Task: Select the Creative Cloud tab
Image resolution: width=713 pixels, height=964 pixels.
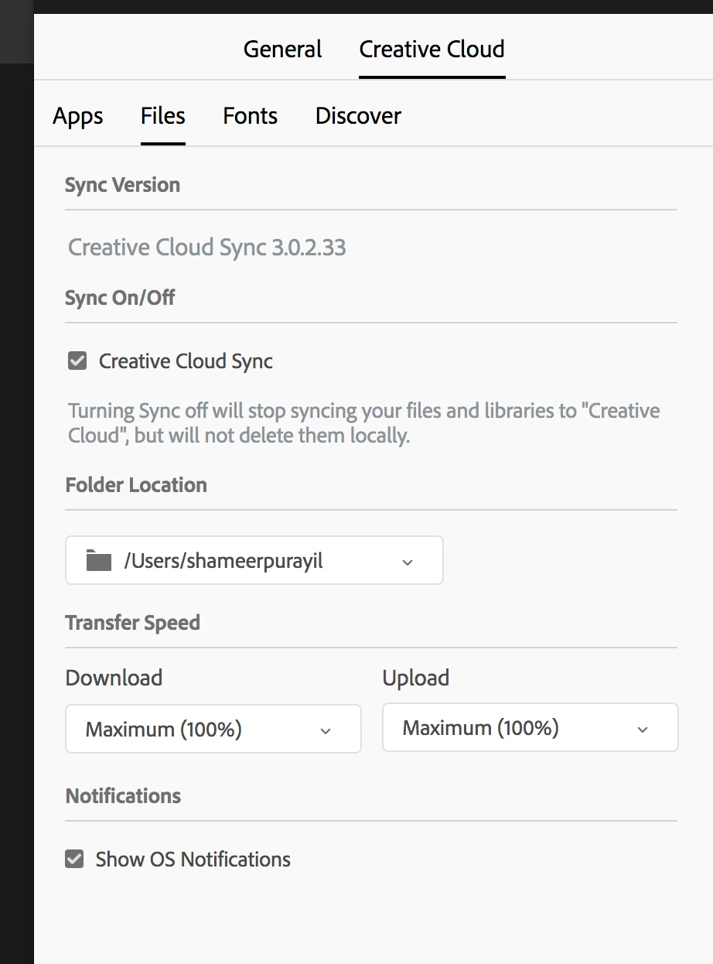Action: pyautogui.click(x=432, y=50)
